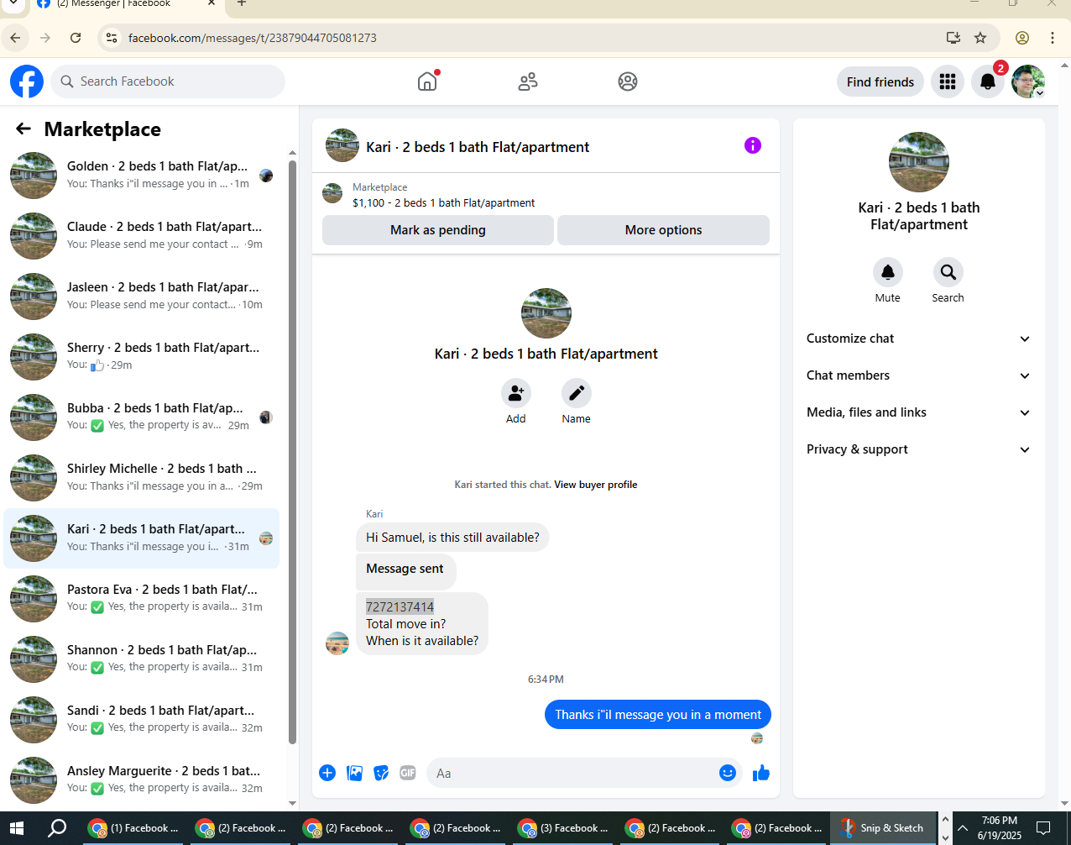Attach a photo file icon
The height and width of the screenshot is (845, 1071).
pyautogui.click(x=355, y=773)
